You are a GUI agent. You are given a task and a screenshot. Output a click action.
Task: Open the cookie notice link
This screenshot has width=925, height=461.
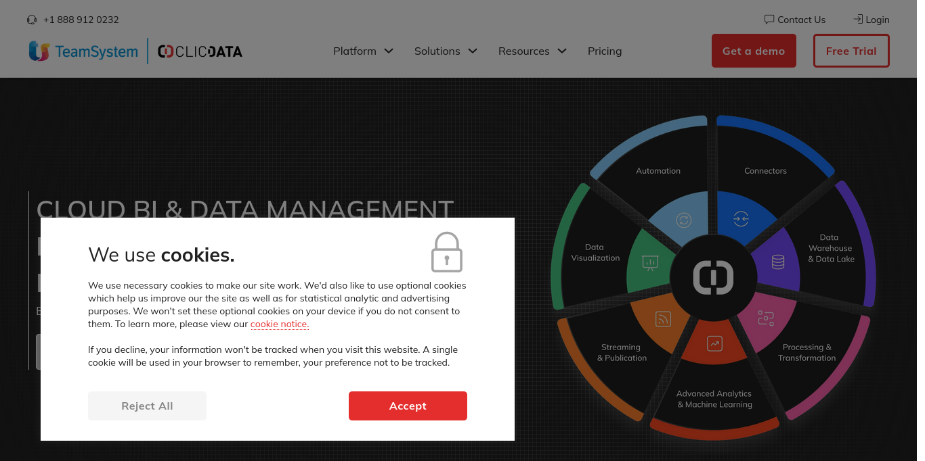tap(280, 324)
